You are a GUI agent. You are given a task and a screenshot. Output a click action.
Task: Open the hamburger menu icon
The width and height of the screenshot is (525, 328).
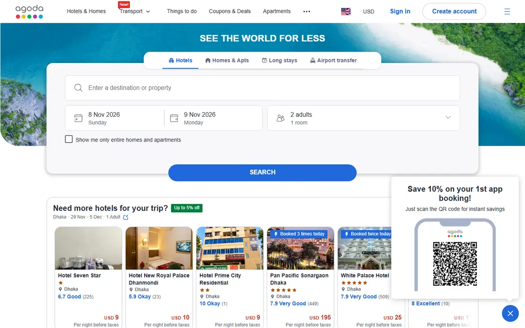click(x=507, y=11)
